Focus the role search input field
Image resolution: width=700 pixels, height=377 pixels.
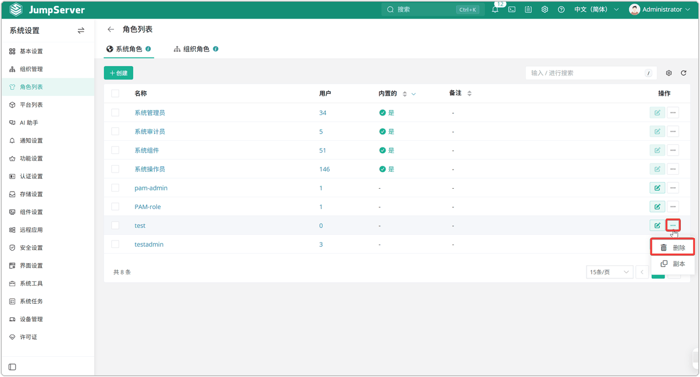tap(591, 73)
